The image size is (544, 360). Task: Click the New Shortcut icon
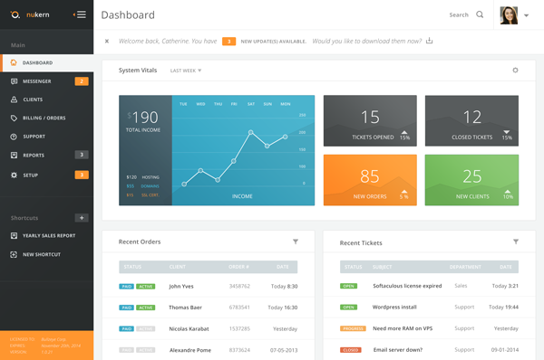pos(14,254)
